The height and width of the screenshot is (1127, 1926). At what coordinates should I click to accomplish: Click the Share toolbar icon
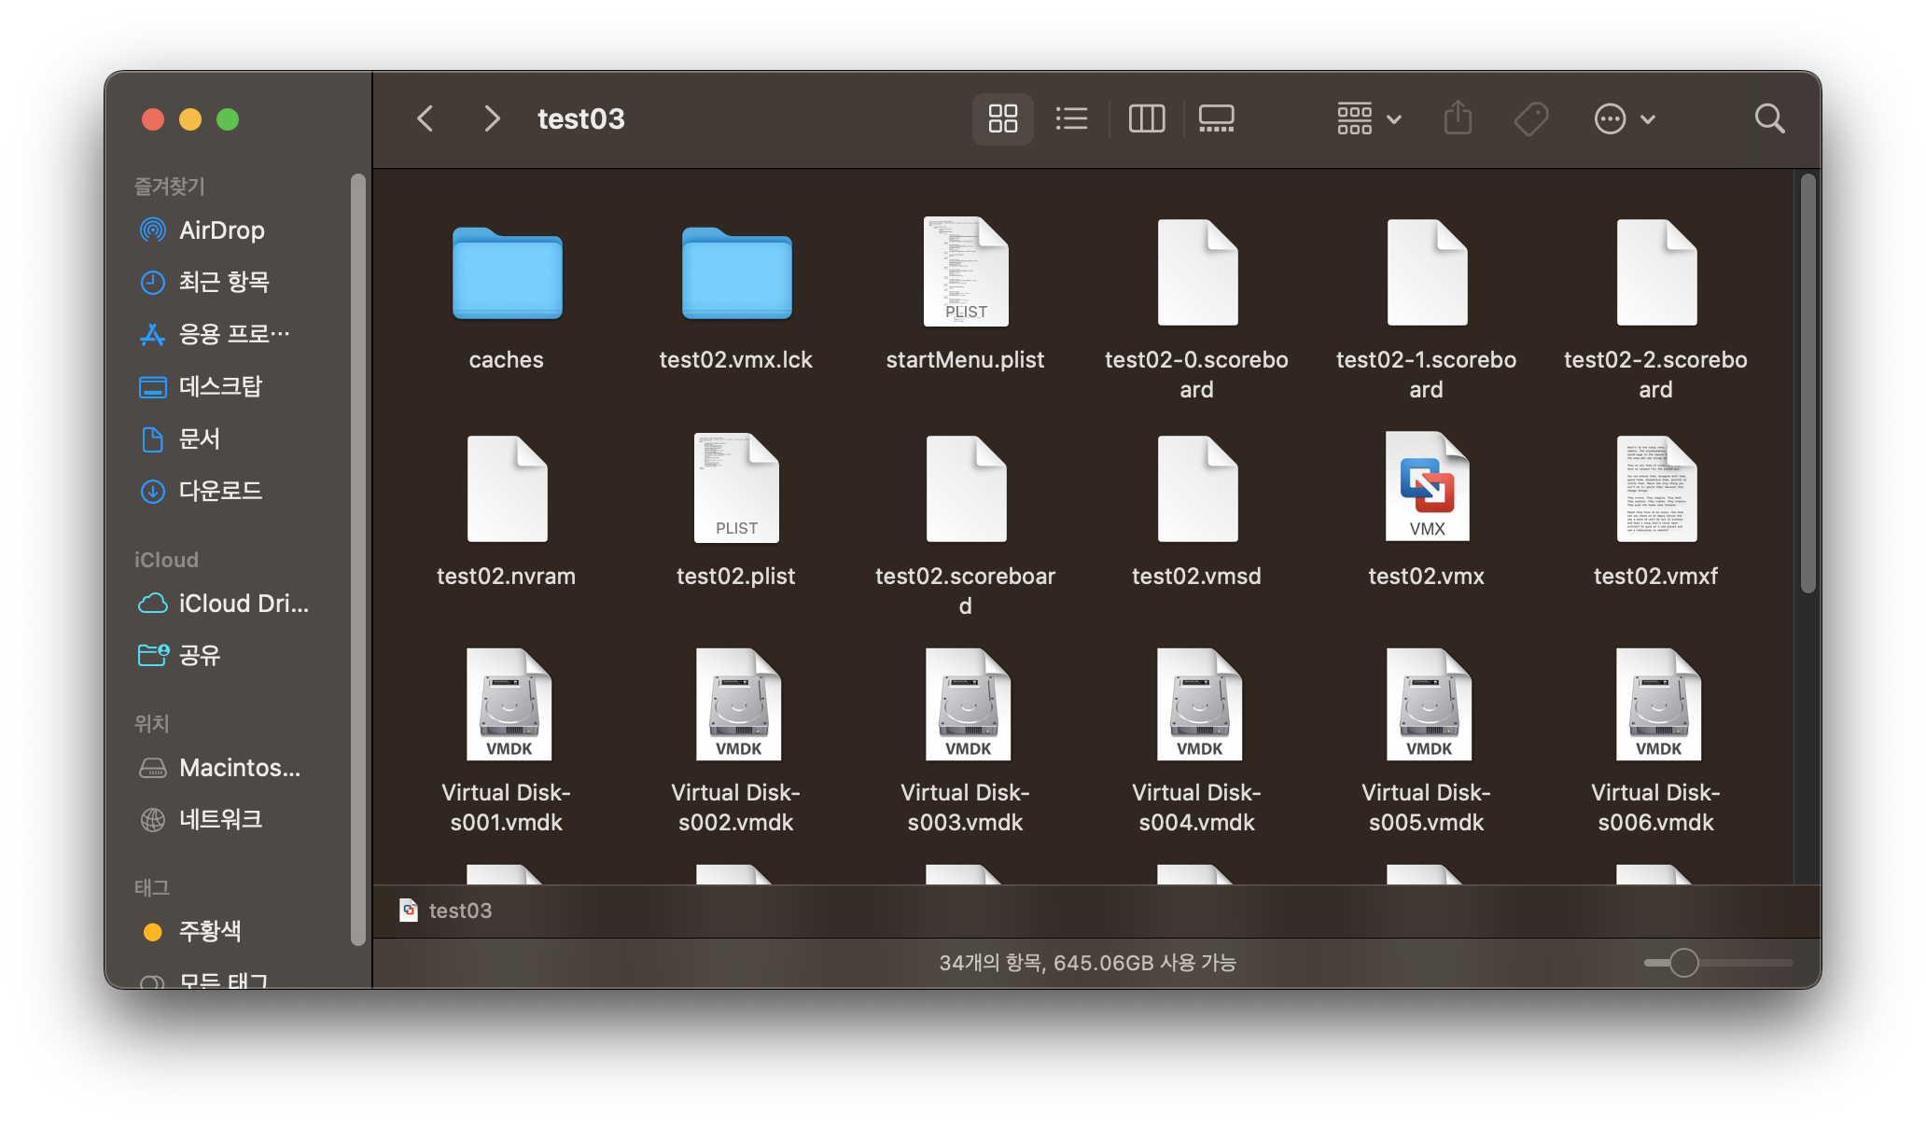pos(1458,118)
